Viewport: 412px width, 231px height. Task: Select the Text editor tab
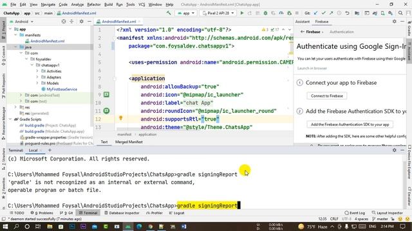tap(104, 142)
